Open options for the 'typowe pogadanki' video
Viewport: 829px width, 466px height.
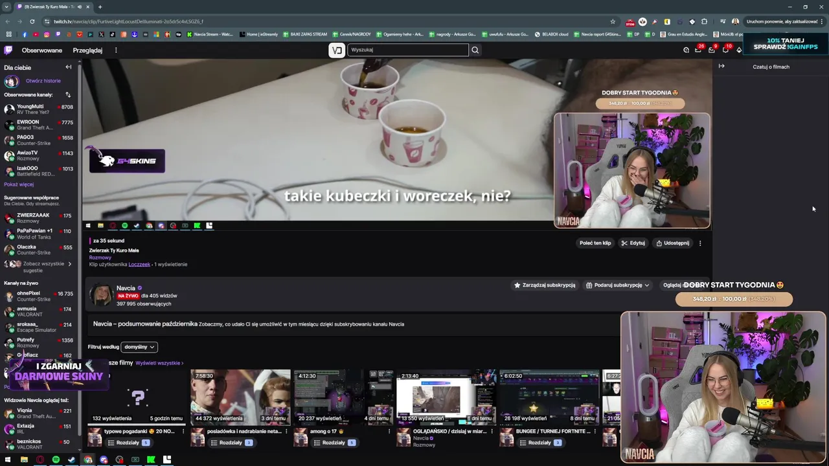[x=183, y=431]
